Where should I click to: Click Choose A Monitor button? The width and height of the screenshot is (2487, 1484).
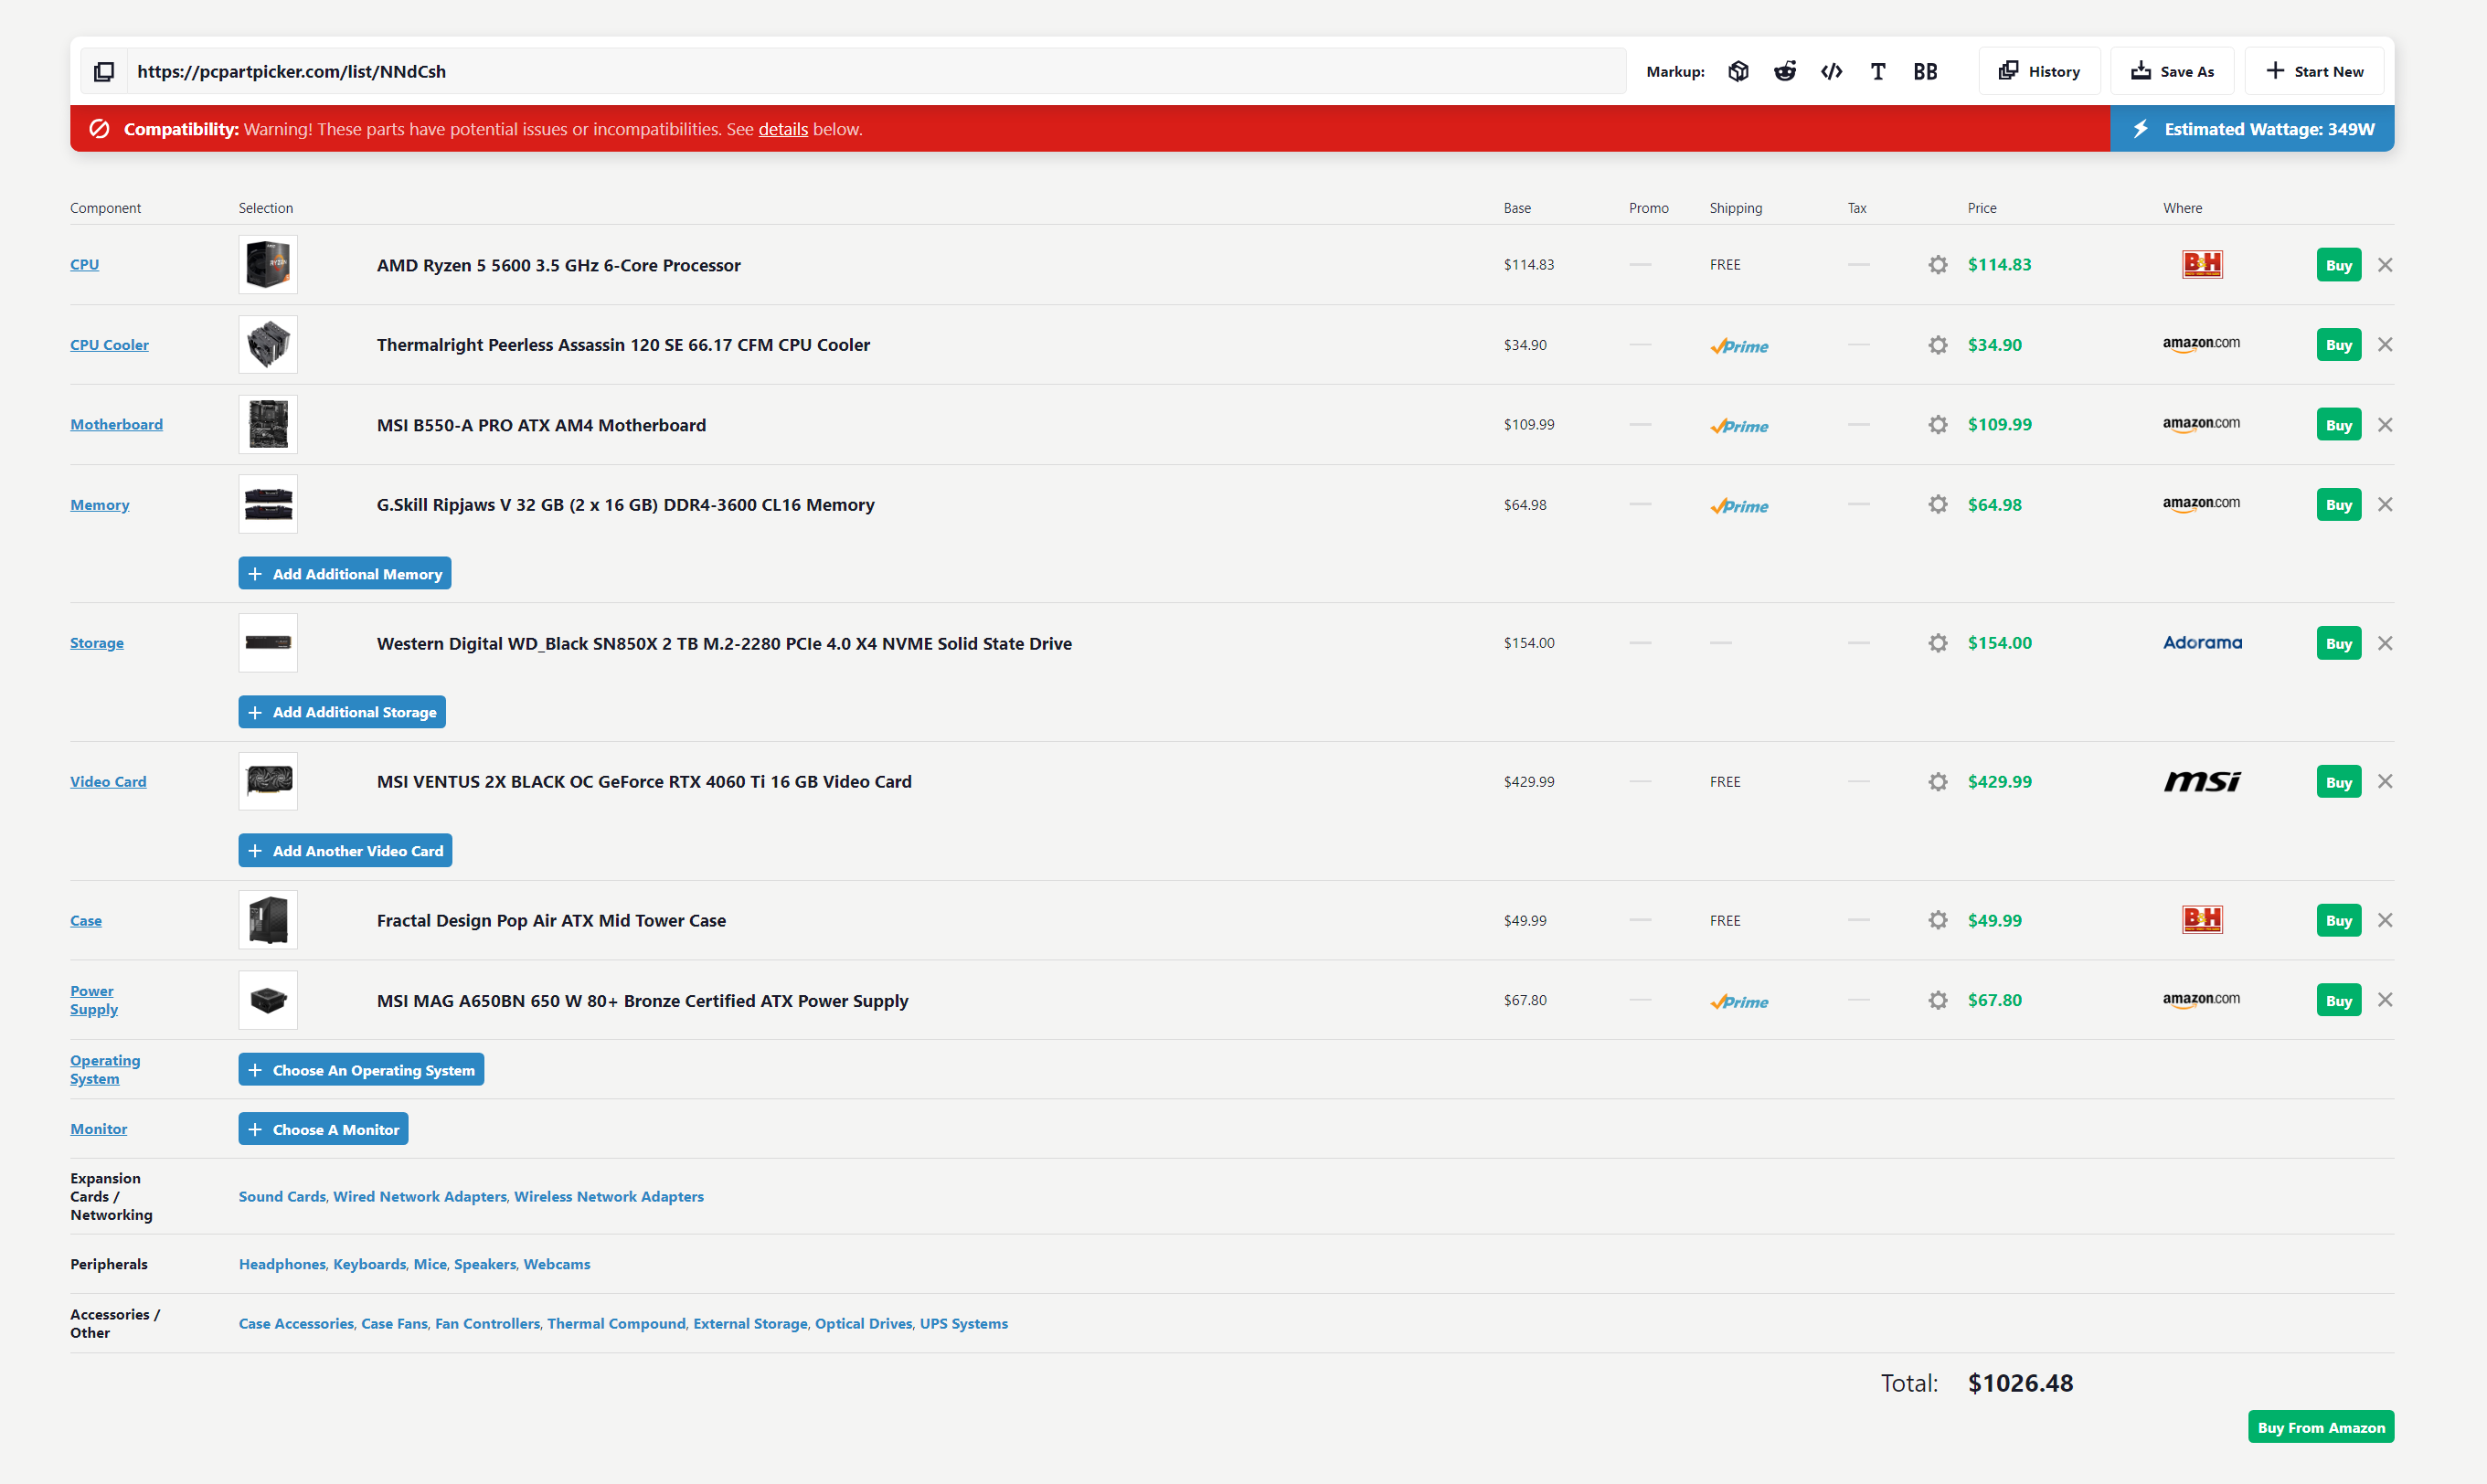323,1129
